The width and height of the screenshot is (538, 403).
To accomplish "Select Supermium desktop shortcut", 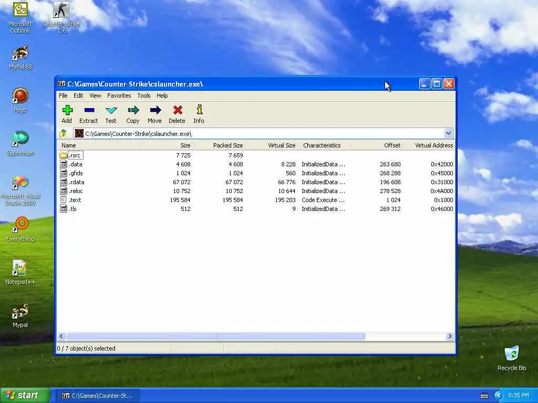I will 20,144.
